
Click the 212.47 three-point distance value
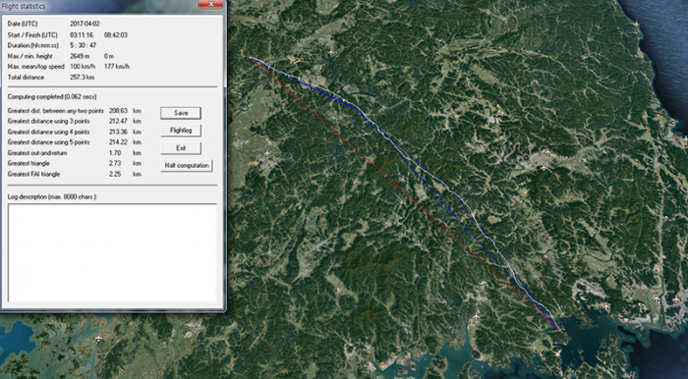click(118, 122)
